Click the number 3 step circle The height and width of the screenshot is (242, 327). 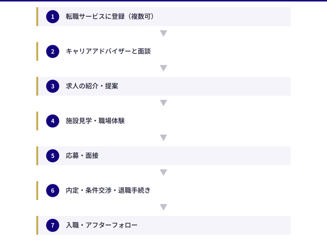point(53,86)
